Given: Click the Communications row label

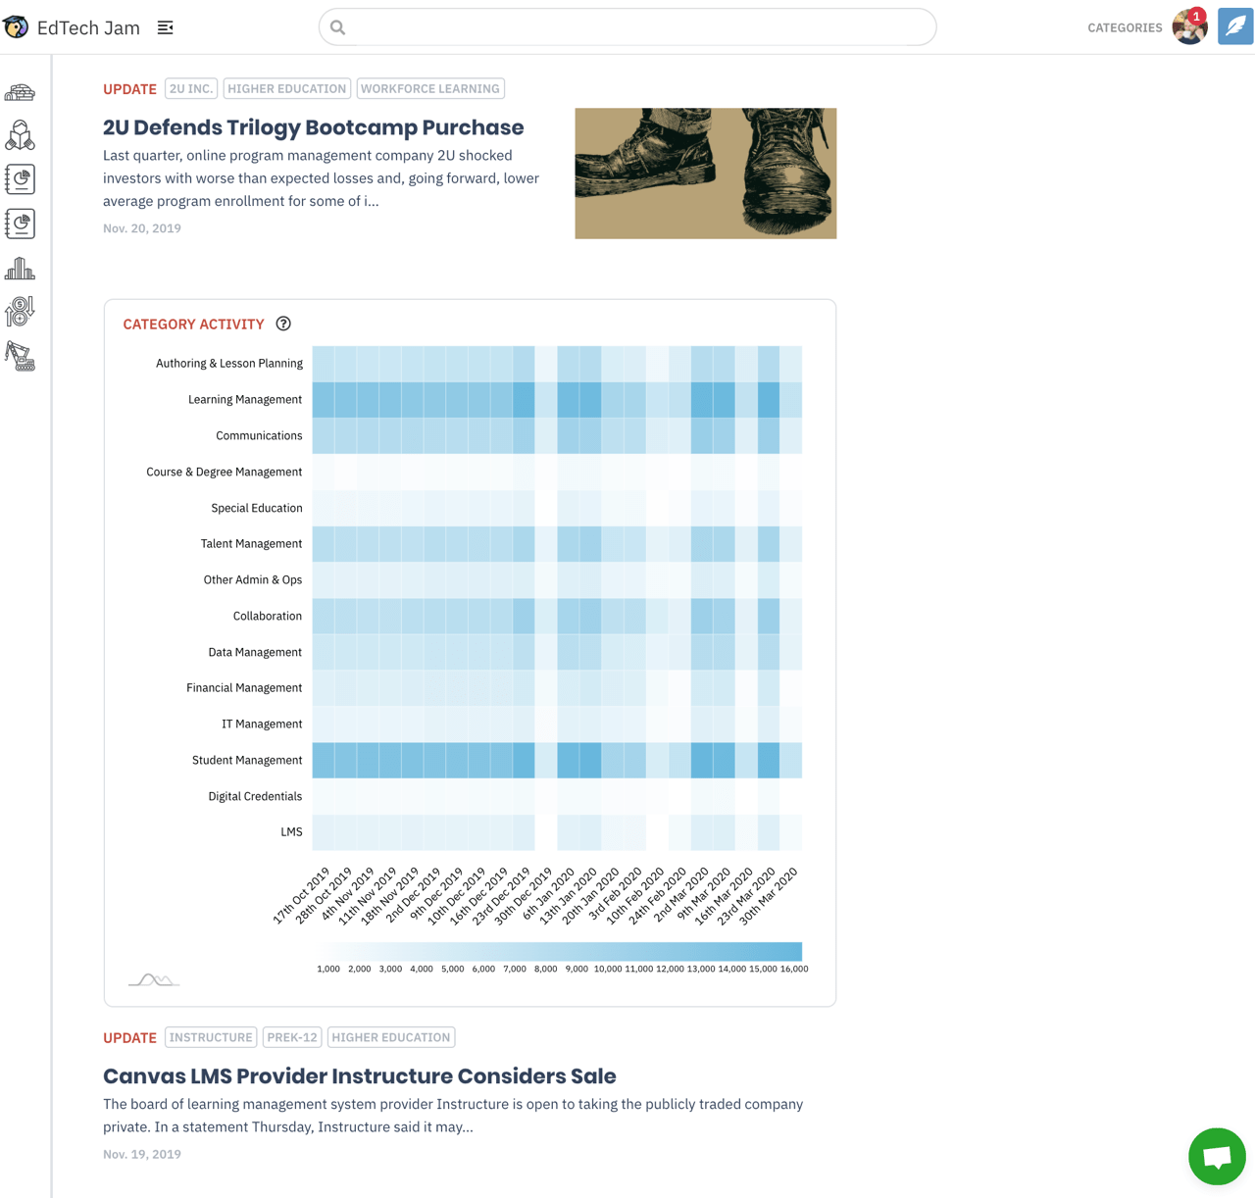Looking at the screenshot, I should point(259,436).
